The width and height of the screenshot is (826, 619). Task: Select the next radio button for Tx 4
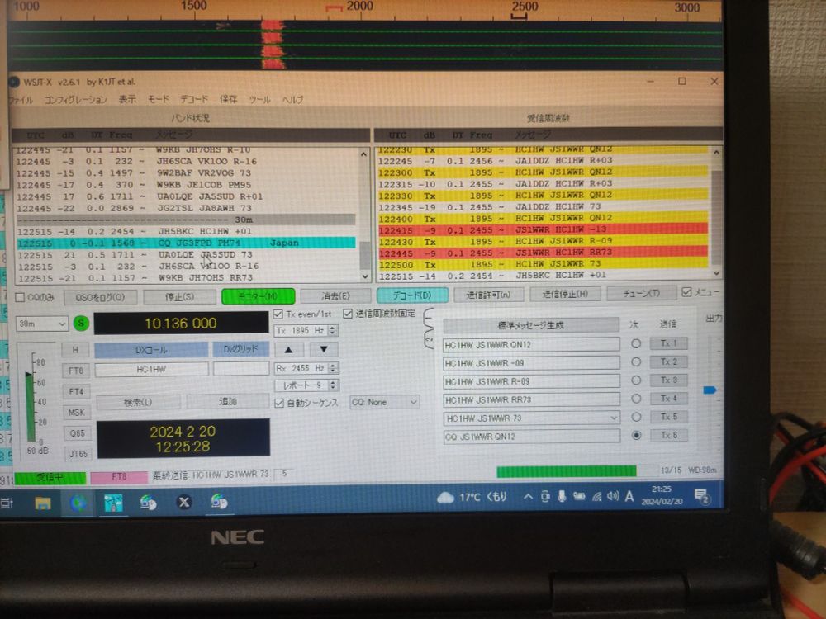(x=636, y=399)
